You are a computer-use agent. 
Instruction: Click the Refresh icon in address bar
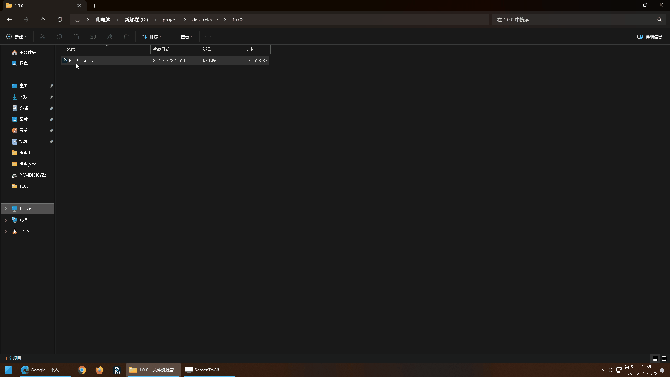[60, 20]
